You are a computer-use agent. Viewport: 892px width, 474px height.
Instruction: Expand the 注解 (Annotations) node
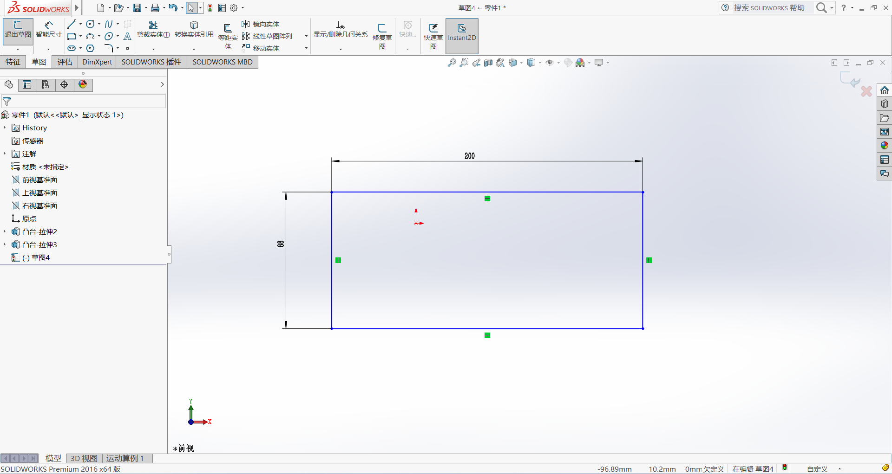5,154
